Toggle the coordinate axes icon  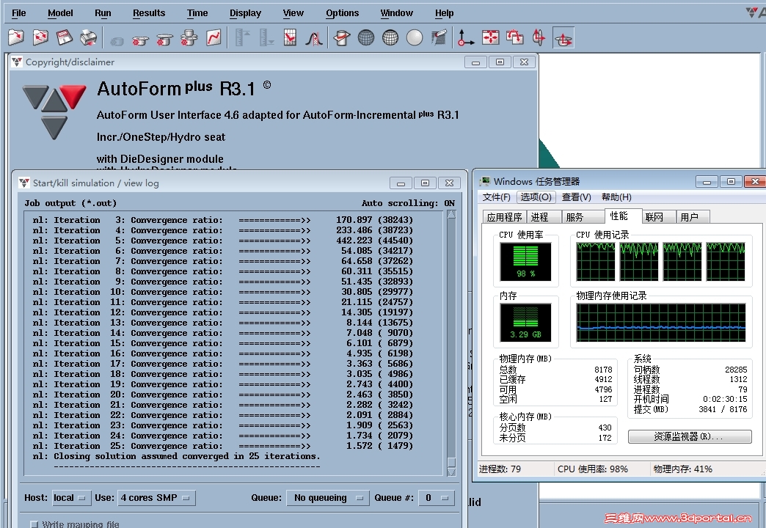point(466,37)
